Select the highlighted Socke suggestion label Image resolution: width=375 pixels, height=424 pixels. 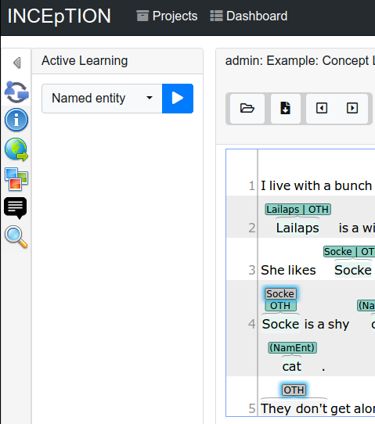click(x=280, y=294)
